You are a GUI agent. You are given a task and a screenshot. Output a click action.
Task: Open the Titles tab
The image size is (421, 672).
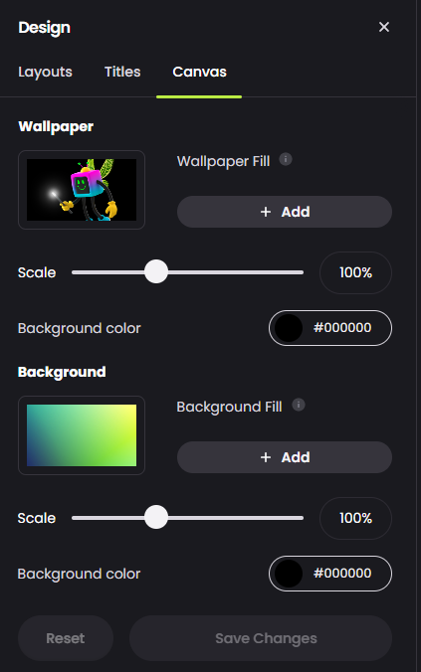click(x=122, y=72)
